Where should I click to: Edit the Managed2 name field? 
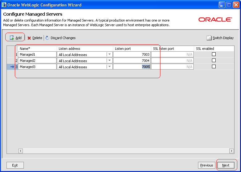click(x=37, y=60)
